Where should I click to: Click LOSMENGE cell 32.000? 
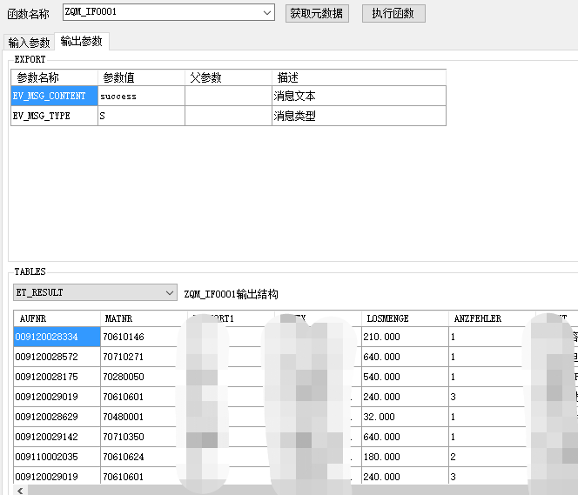(405, 417)
